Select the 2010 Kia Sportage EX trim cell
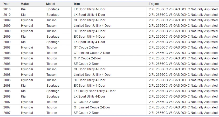Screen dimensions: 219x117 [x=109, y=9]
